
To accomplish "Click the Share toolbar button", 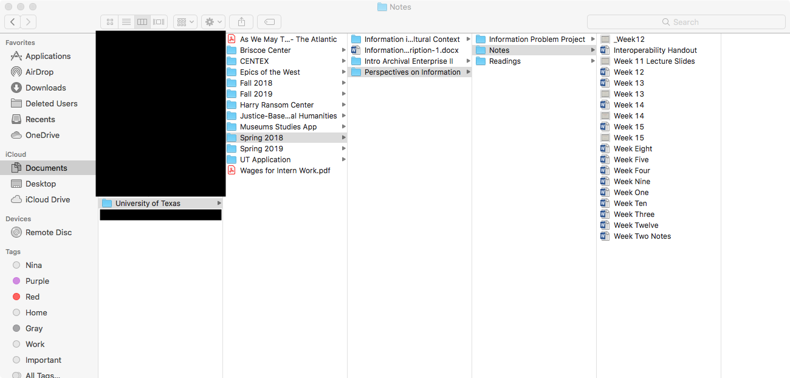I will point(241,22).
